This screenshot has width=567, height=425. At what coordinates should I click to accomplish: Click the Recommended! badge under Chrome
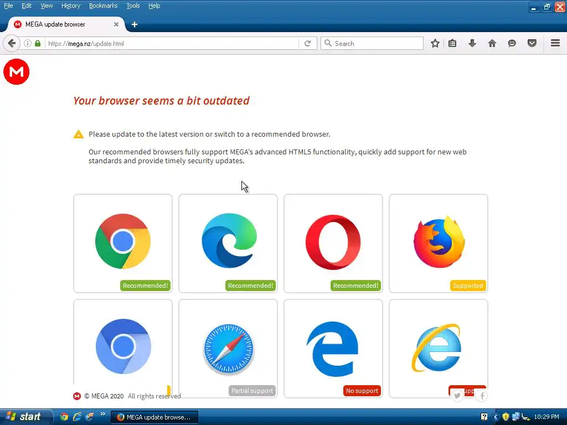(145, 286)
